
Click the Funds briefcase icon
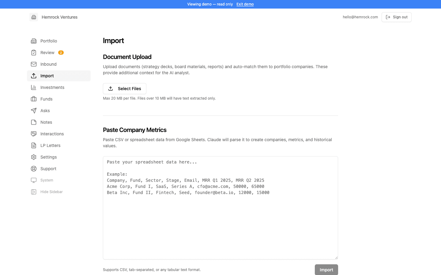click(34, 99)
